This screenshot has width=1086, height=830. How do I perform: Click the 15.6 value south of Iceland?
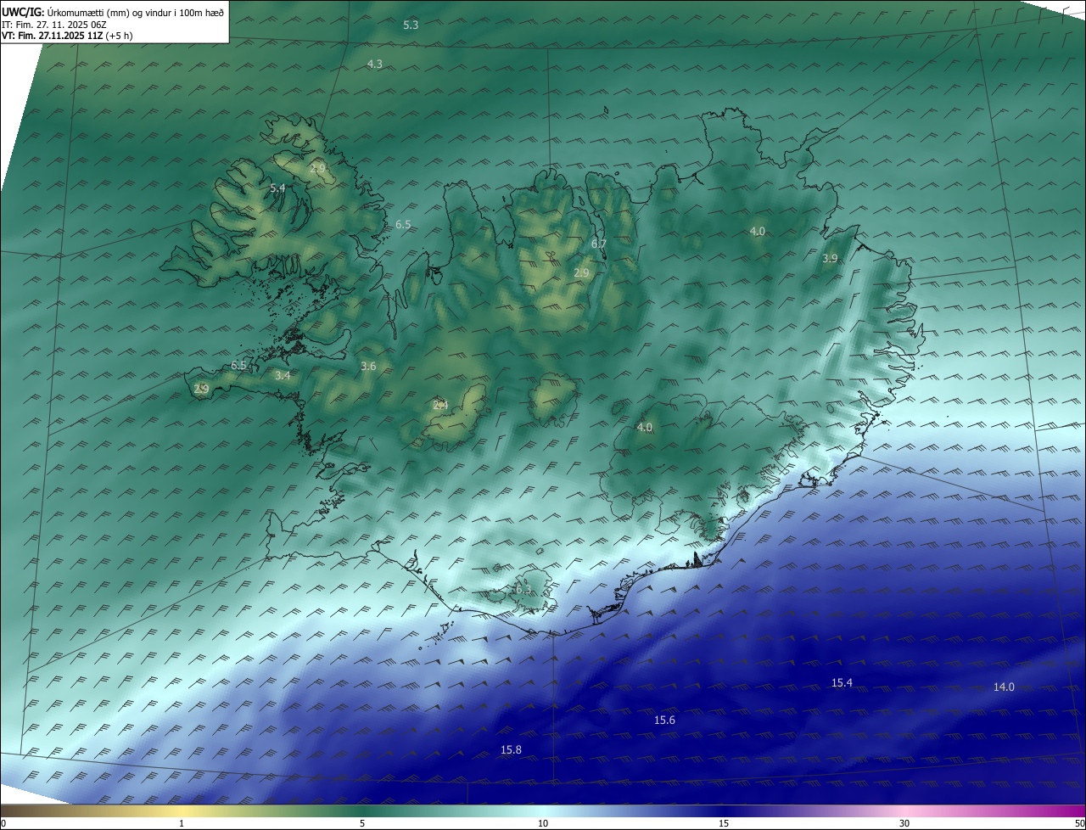(664, 721)
